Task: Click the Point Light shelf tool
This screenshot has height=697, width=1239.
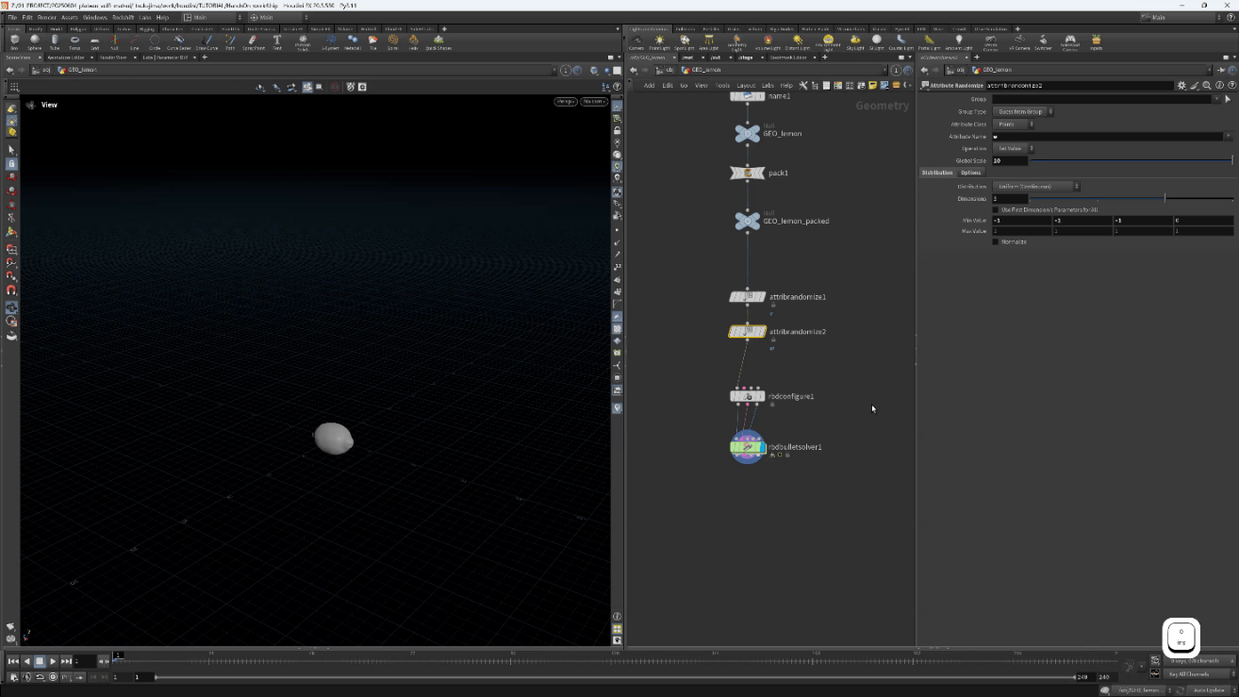Action: (659, 41)
